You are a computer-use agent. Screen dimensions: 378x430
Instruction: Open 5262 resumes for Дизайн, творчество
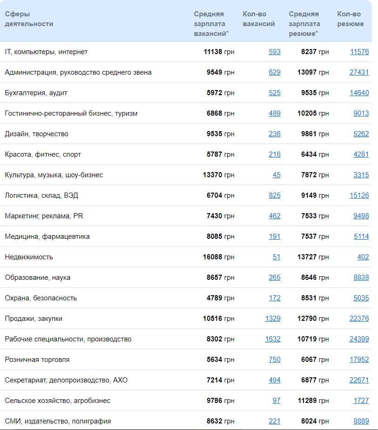coord(361,134)
